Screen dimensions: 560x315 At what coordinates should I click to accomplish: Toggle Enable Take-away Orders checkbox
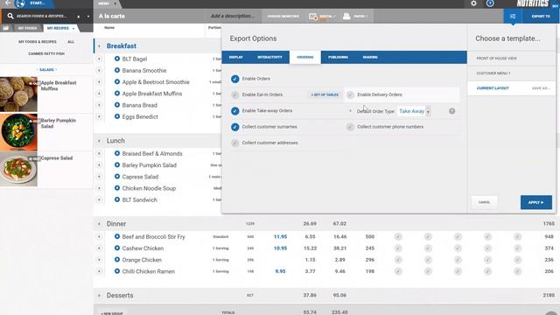234,111
